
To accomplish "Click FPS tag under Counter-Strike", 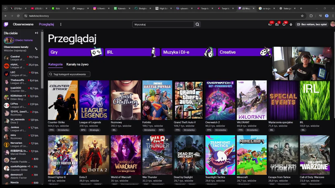I will point(52,130).
